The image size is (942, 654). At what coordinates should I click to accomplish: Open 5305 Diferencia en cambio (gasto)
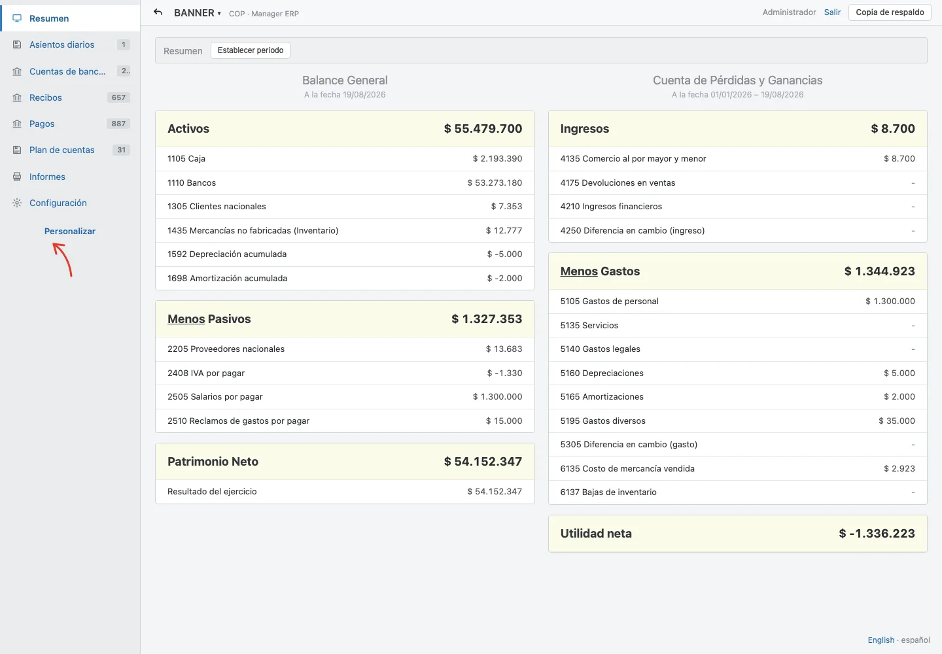click(x=737, y=445)
